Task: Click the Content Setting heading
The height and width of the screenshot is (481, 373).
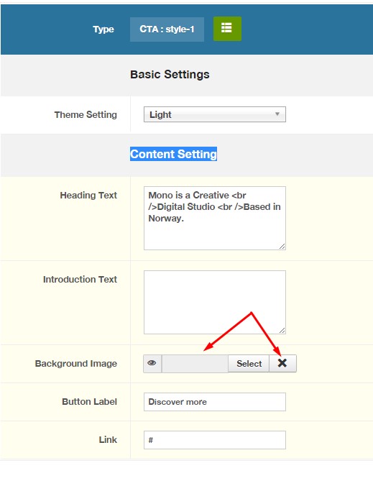Action: pyautogui.click(x=174, y=154)
